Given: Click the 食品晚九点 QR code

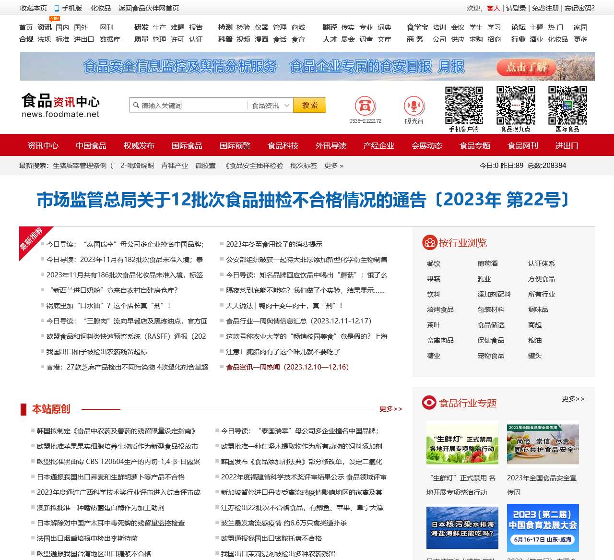Looking at the screenshot, I should (516, 106).
